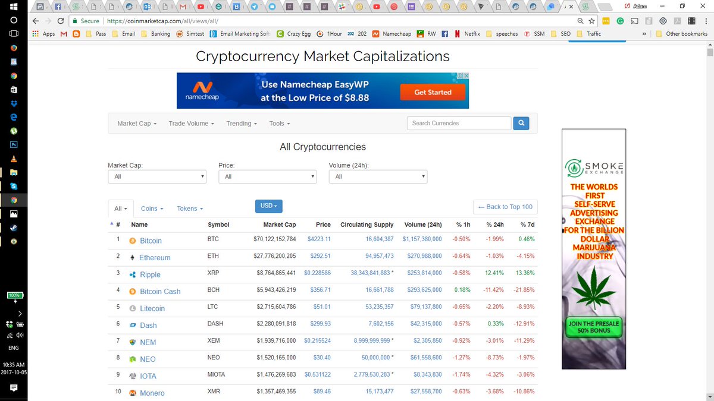Show more bookmarks with the chevron
Screen dimensions: 714x401
(645, 34)
